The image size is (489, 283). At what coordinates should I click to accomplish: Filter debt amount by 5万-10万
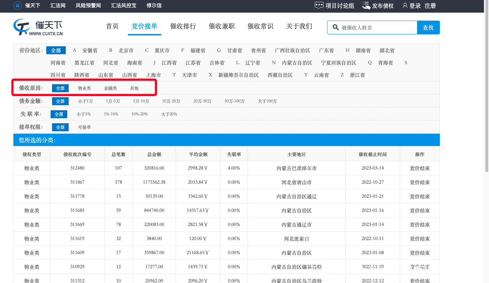[141, 101]
